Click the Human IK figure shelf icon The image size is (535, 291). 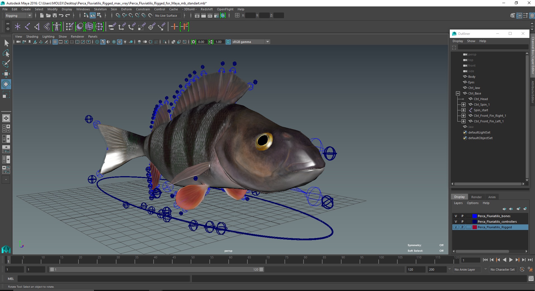[x=57, y=27]
